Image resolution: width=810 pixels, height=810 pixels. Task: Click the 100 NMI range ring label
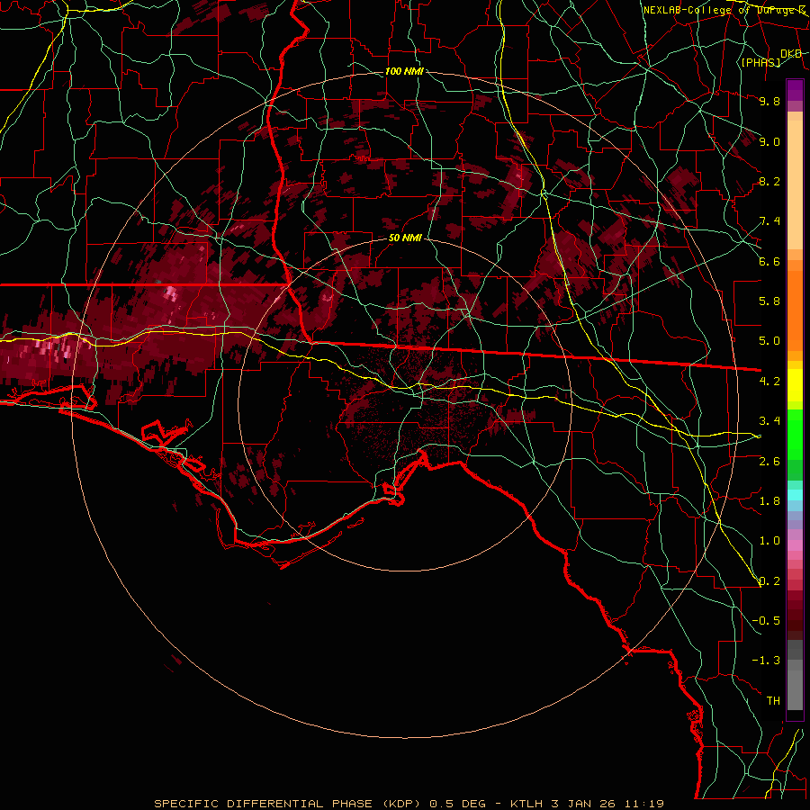(404, 71)
